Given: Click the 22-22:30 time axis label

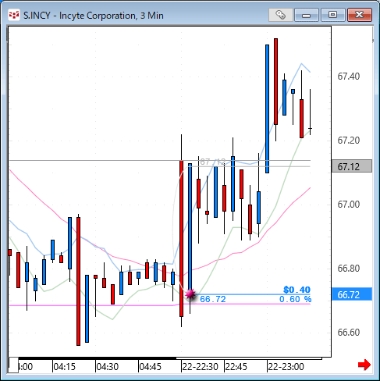Looking at the screenshot, I should (200, 367).
